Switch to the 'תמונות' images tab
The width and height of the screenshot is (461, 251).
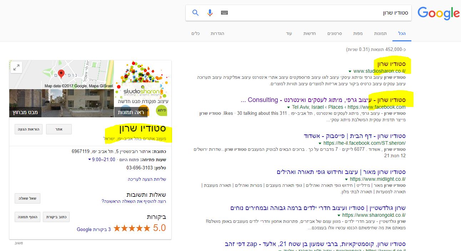[x=380, y=34]
